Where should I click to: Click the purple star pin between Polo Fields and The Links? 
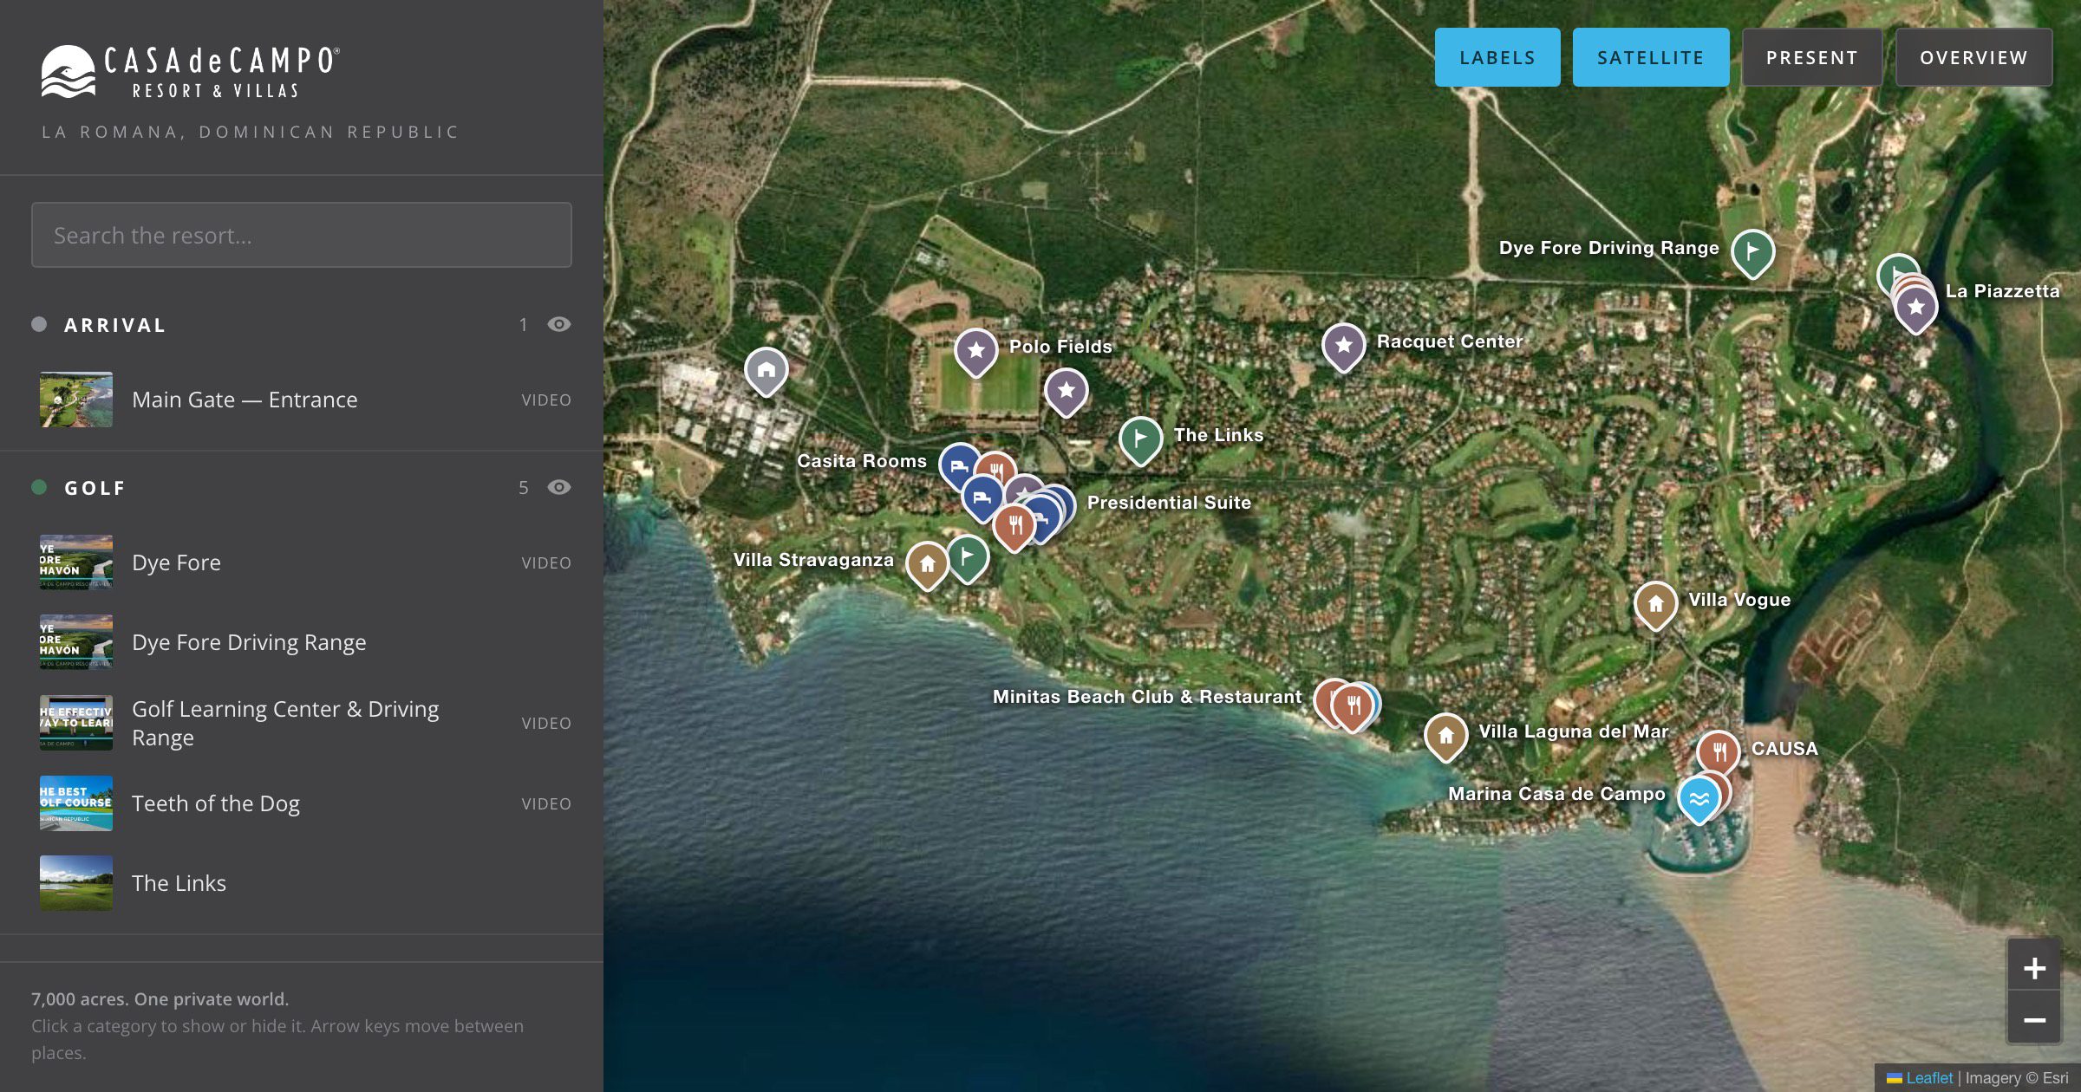[1067, 391]
